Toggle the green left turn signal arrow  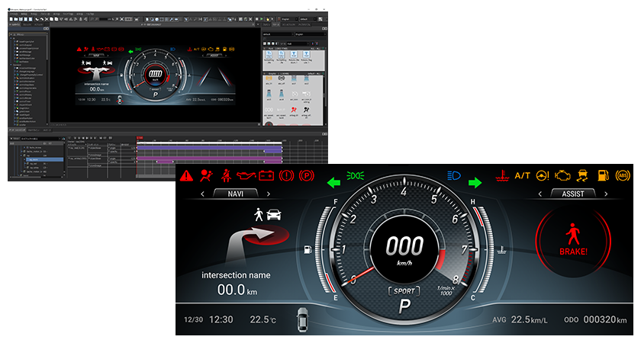pyautogui.click(x=333, y=182)
